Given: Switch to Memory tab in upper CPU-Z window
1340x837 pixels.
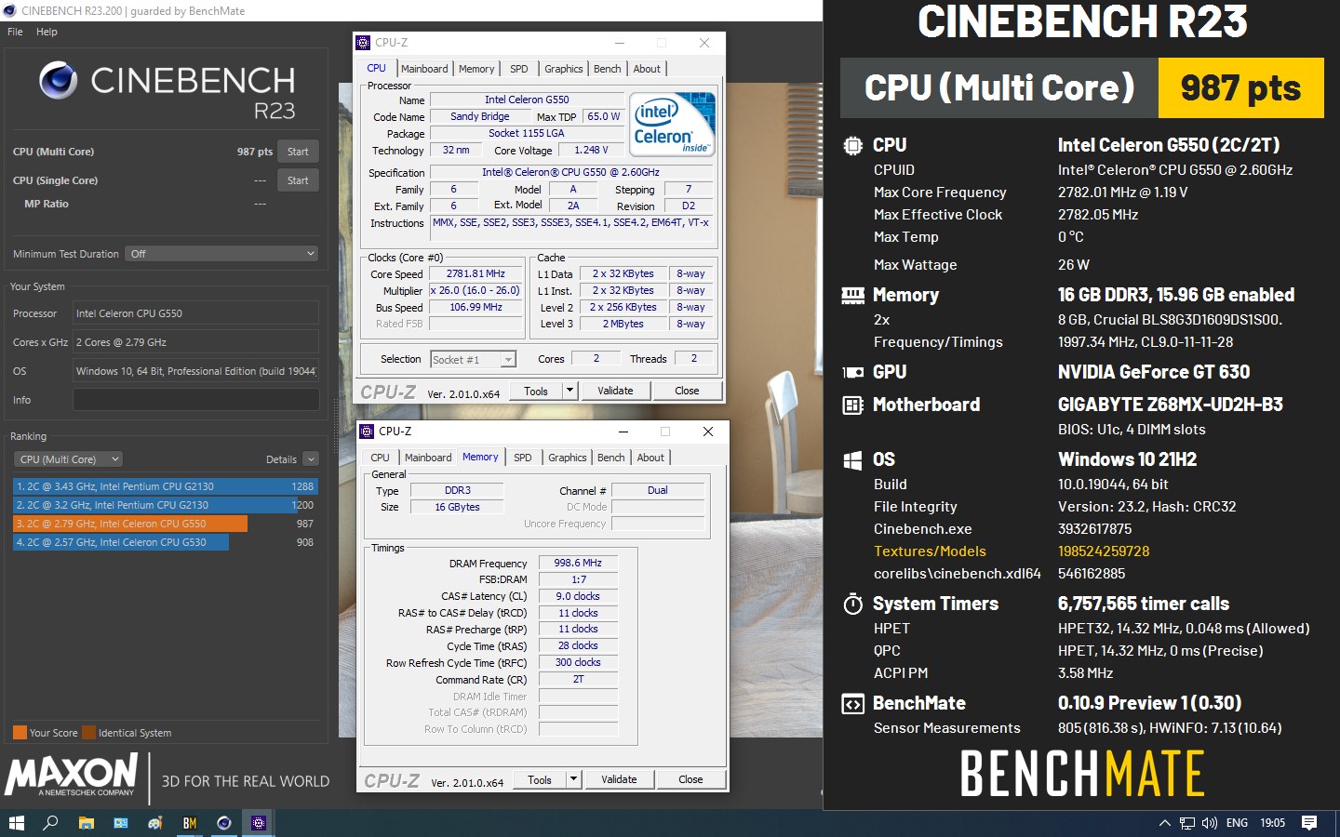Looking at the screenshot, I should [476, 69].
